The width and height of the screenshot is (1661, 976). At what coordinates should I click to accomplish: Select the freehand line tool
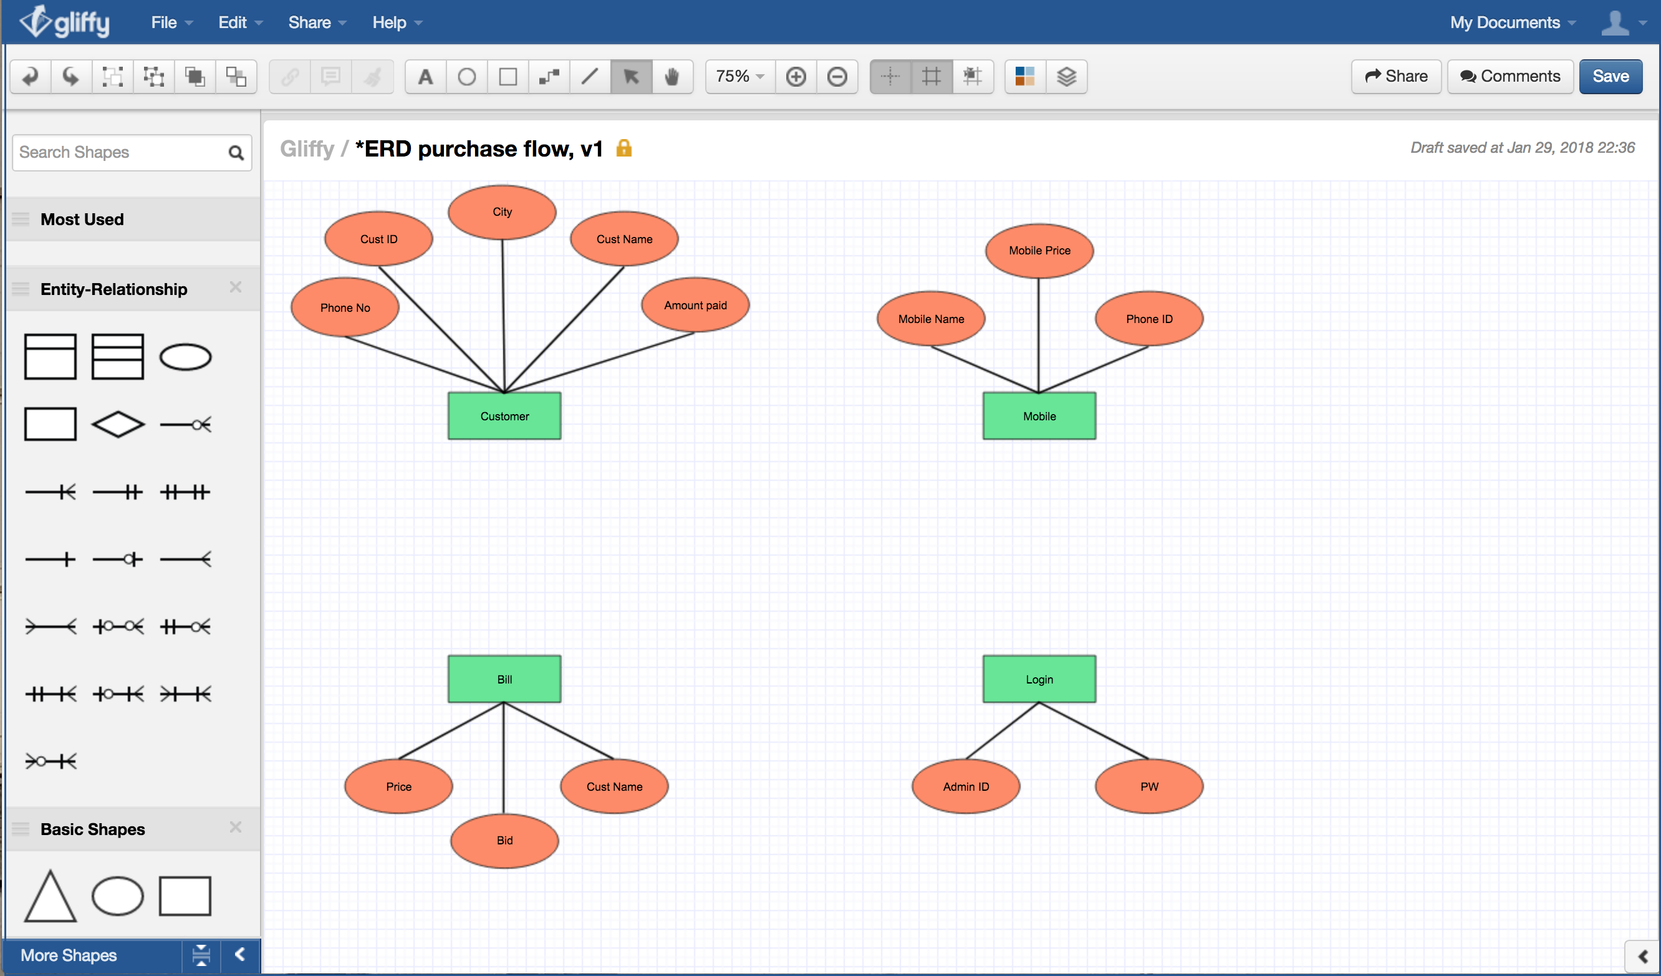pyautogui.click(x=592, y=75)
